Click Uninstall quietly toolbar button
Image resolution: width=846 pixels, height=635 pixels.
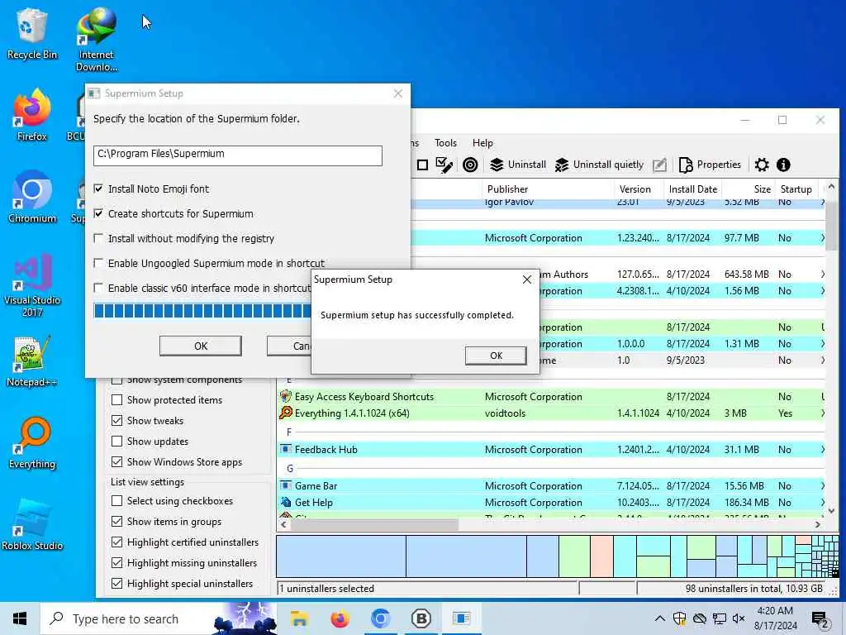tap(599, 165)
